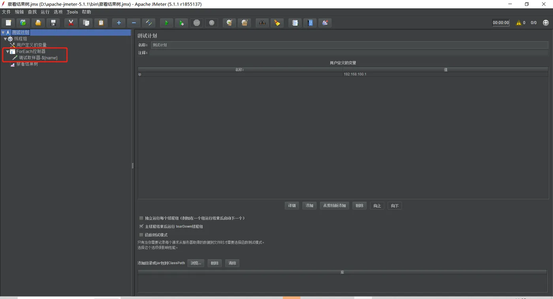The height and width of the screenshot is (299, 553).
Task: Open Search with the binoculars icon
Action: point(262,23)
